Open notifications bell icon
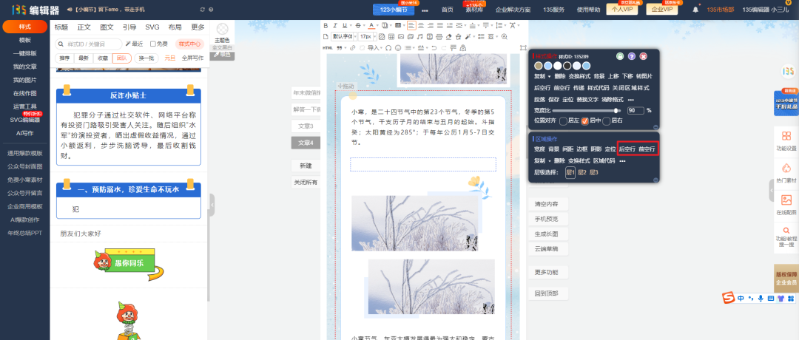 click(x=695, y=10)
